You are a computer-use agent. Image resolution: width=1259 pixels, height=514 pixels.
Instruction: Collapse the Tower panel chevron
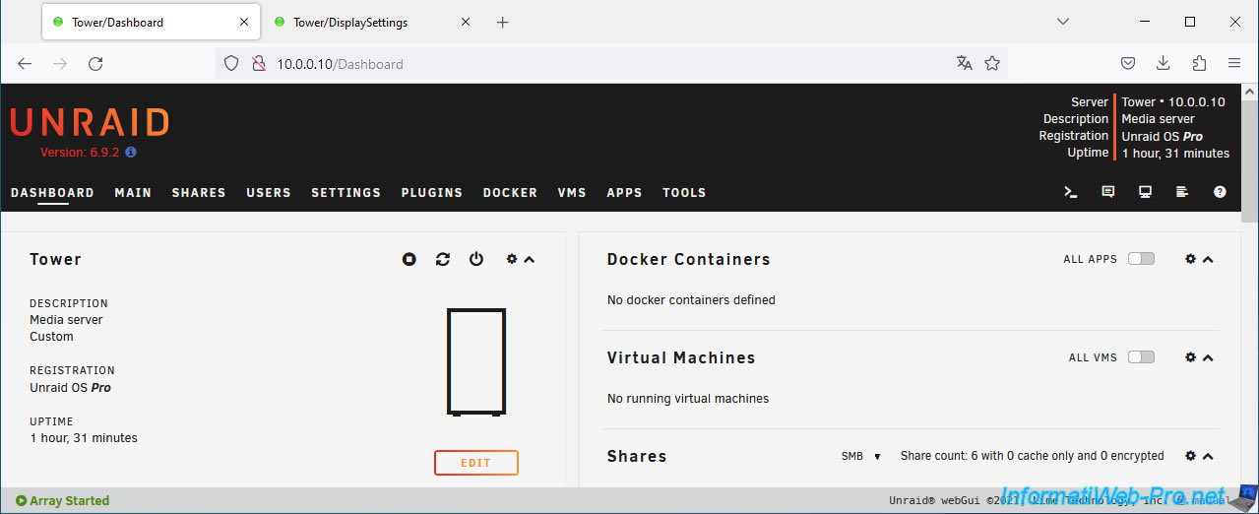point(530,259)
